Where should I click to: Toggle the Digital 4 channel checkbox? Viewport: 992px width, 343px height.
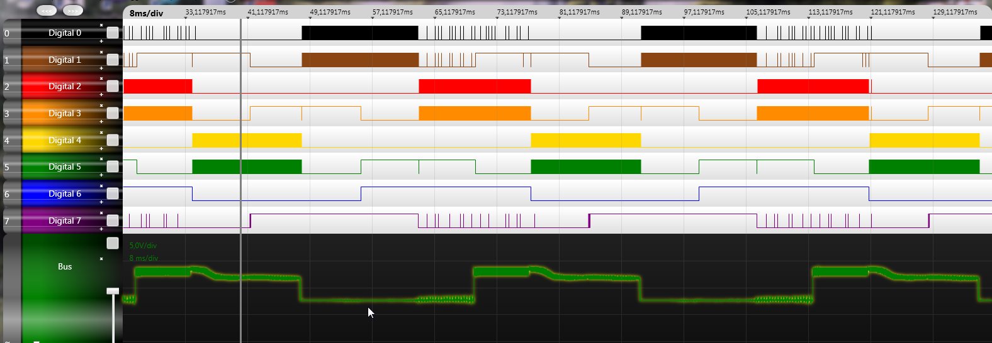[x=113, y=140]
